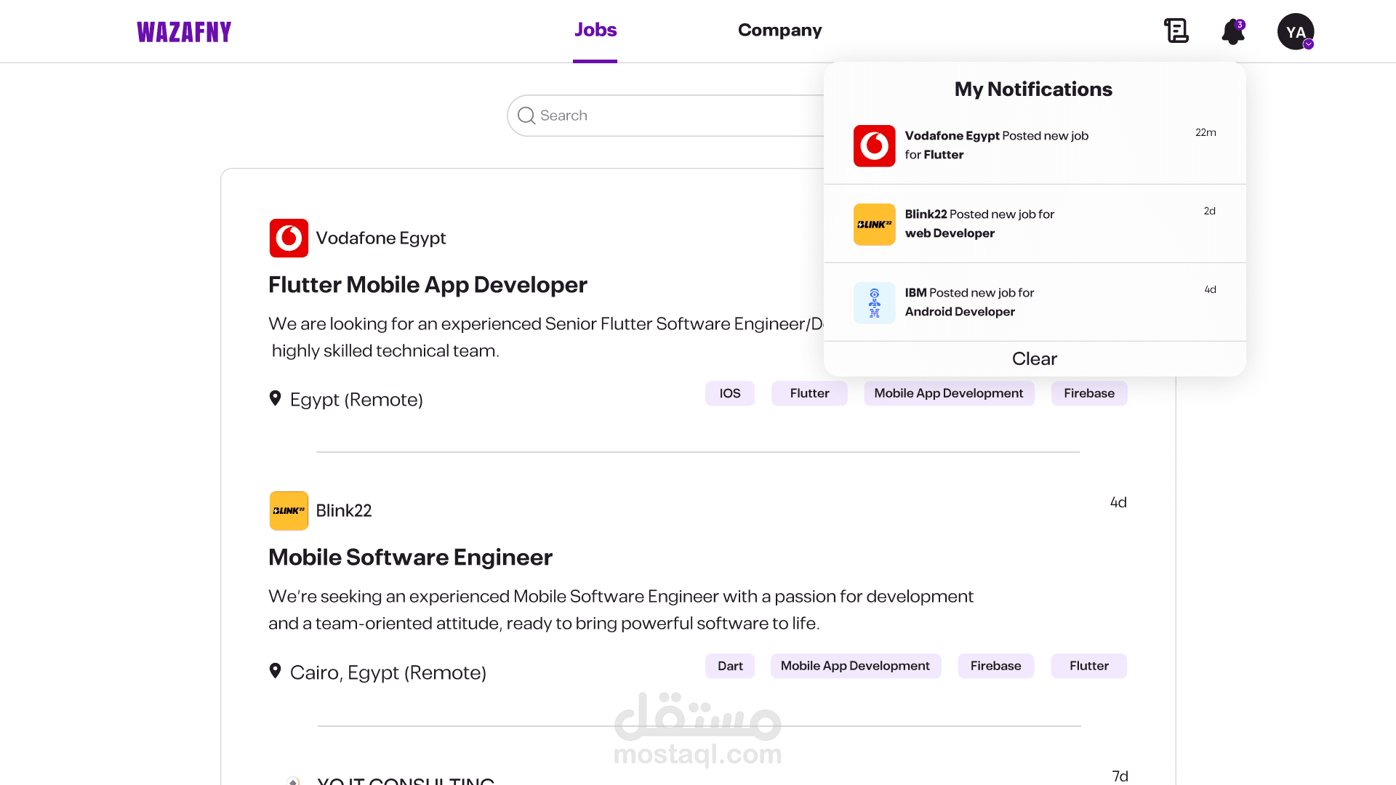The width and height of the screenshot is (1396, 785).
Task: Click the notification bell icon
Action: pos(1232,32)
